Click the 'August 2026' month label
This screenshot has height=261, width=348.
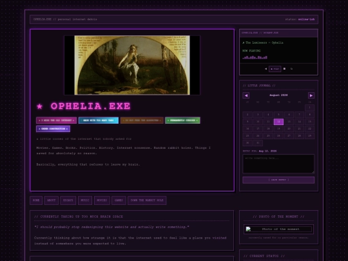[x=278, y=95]
